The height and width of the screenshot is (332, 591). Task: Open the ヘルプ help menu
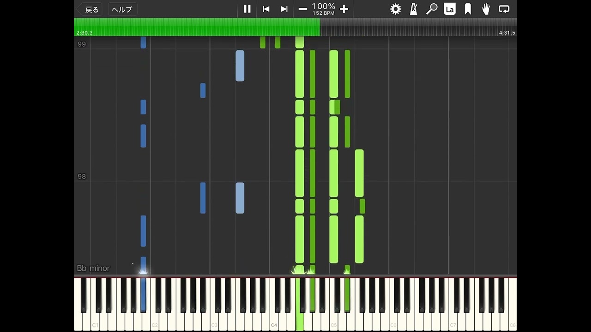click(122, 9)
